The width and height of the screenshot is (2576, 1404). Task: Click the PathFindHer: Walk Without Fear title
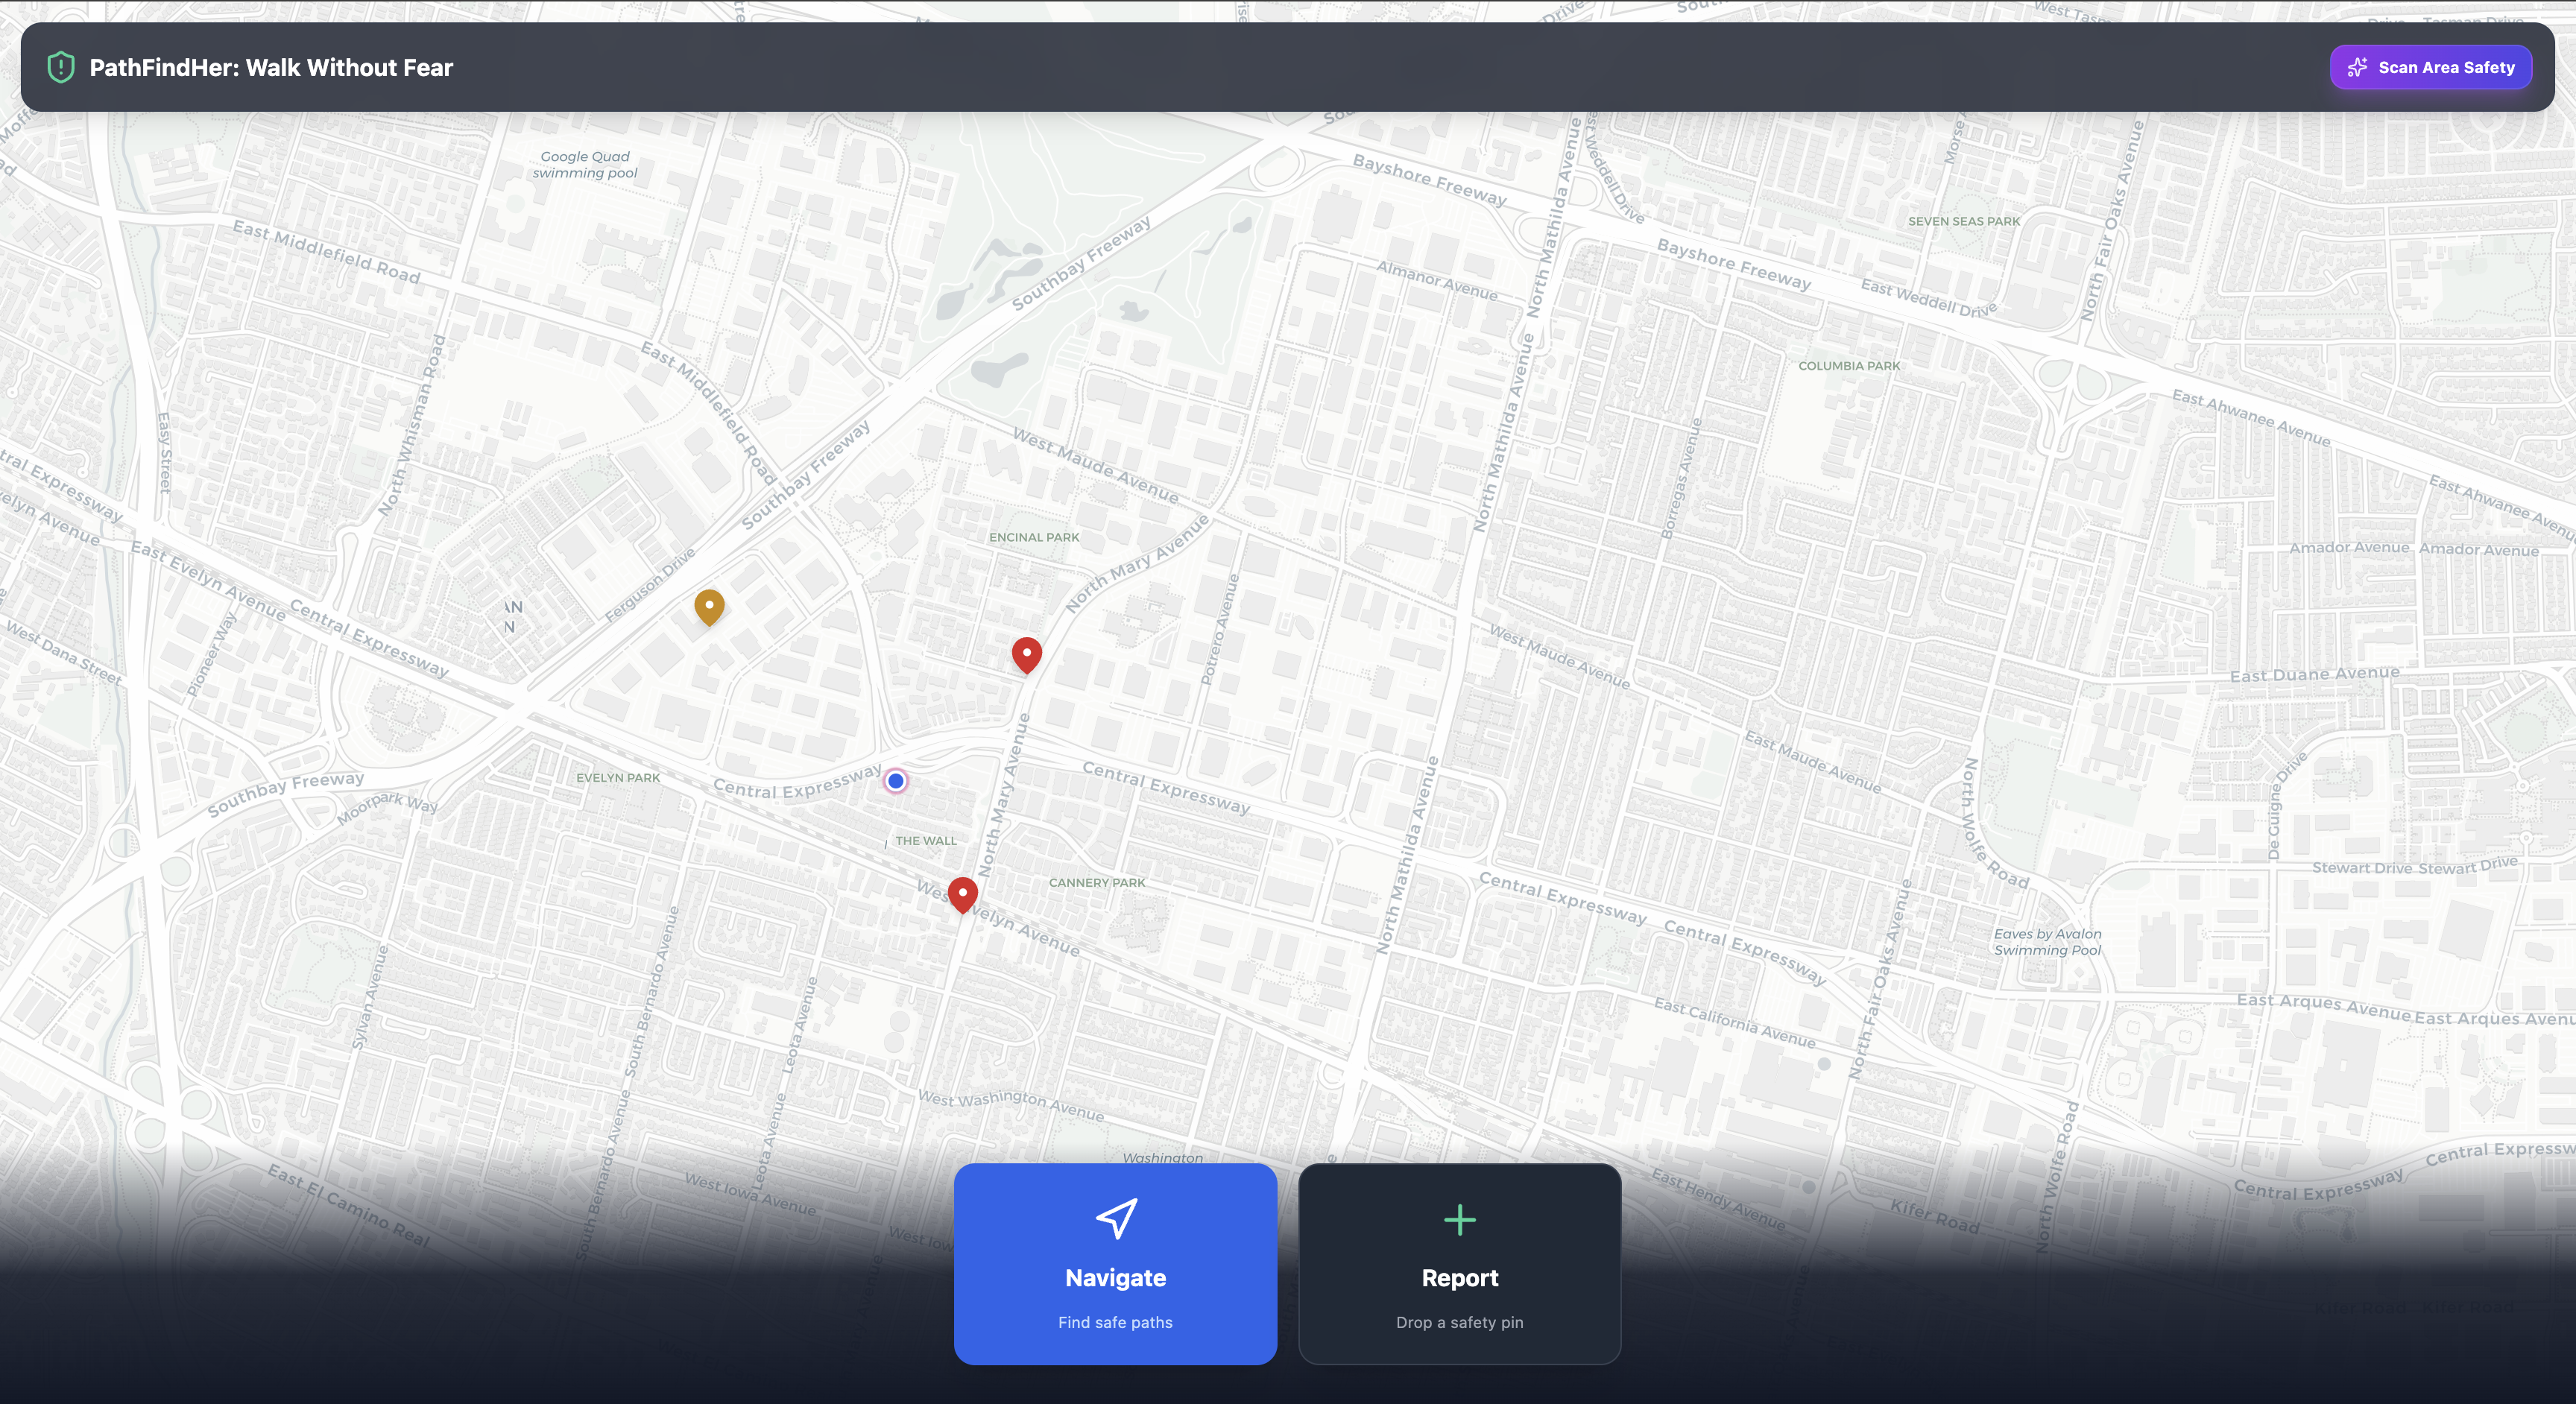click(x=271, y=67)
